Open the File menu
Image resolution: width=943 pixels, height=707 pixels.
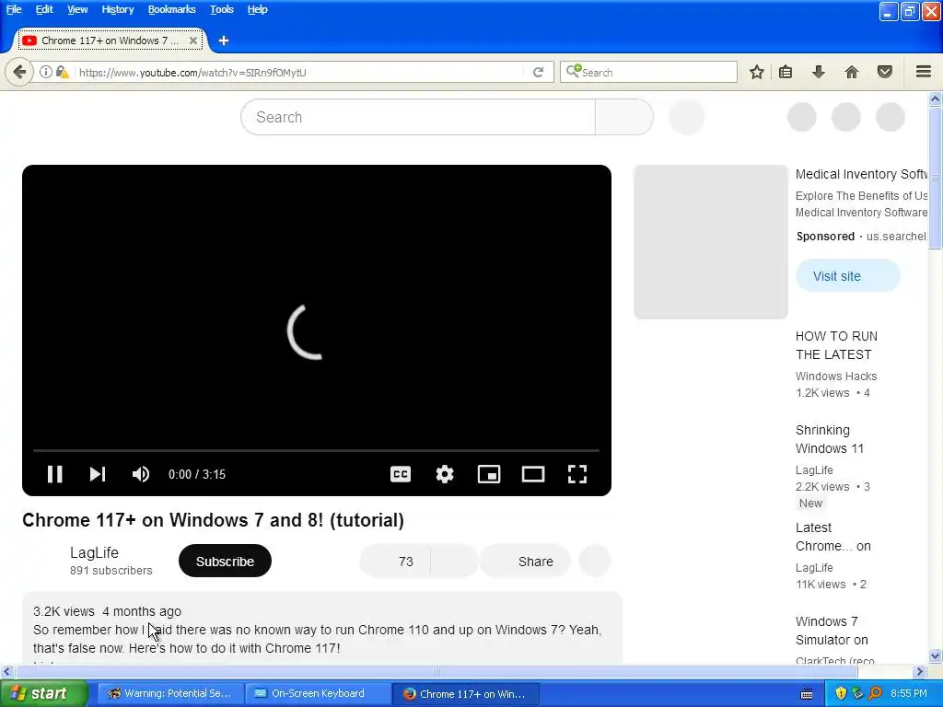click(x=14, y=9)
